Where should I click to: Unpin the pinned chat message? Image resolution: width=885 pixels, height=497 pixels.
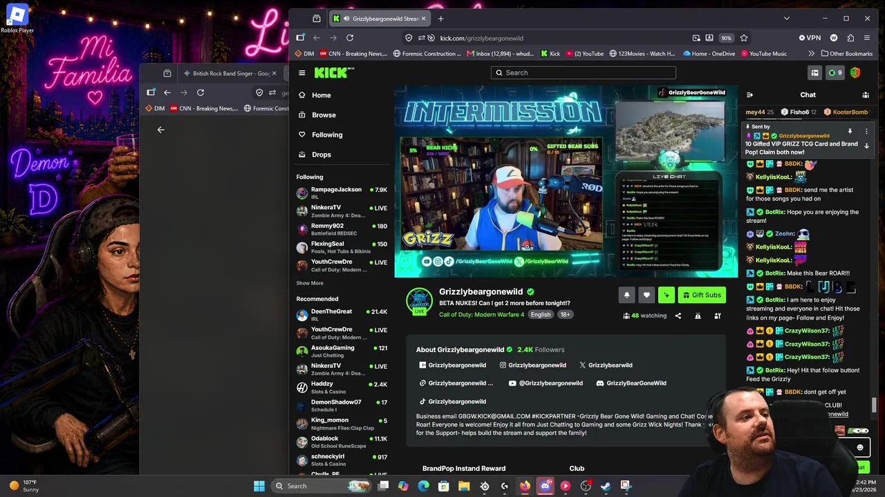pyautogui.click(x=850, y=131)
